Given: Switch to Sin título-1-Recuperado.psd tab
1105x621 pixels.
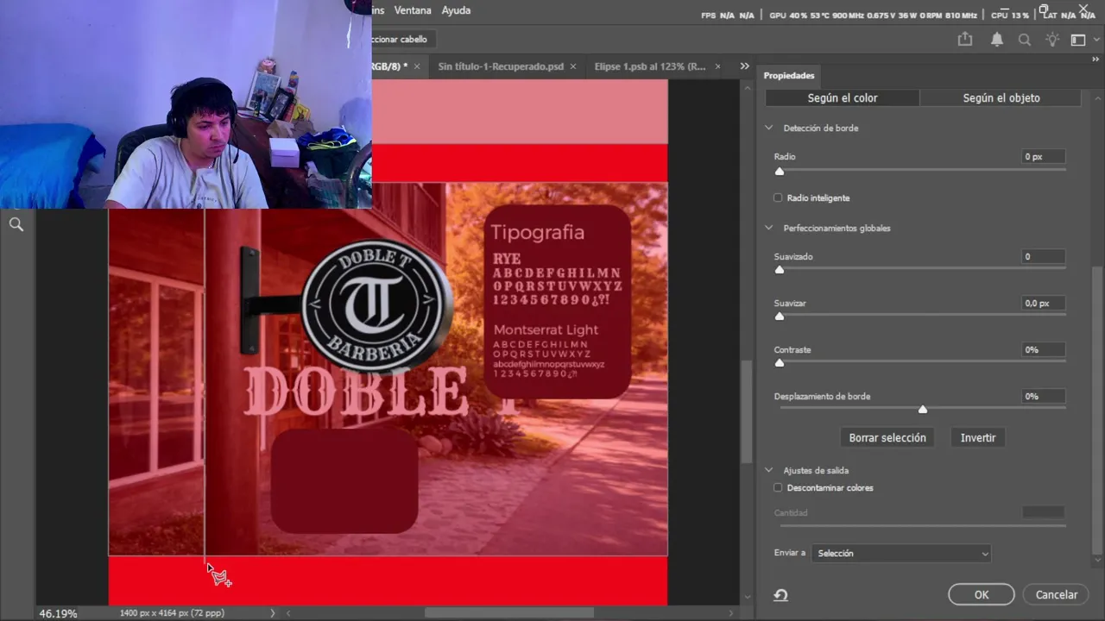Looking at the screenshot, I should (501, 66).
